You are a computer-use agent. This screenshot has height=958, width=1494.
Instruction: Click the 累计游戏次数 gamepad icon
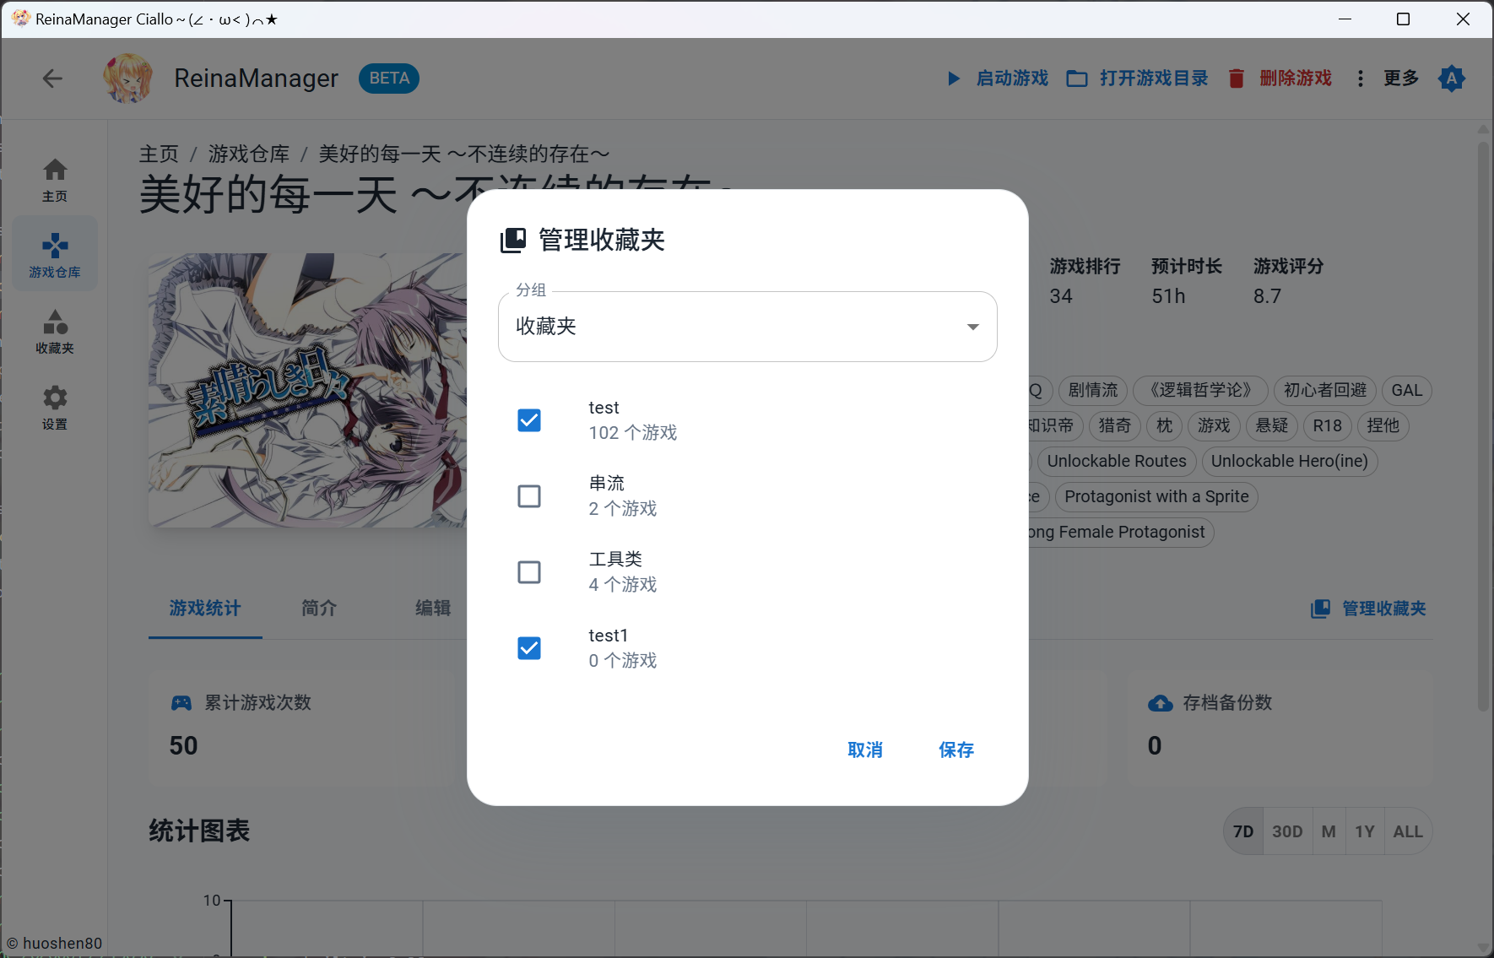tap(181, 702)
